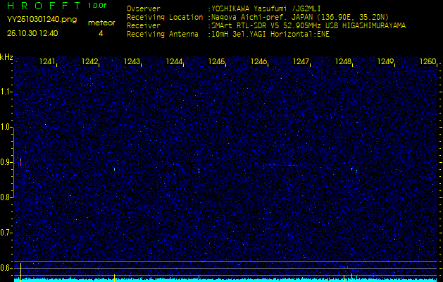
Task: Click the kHz axis unit label
Action: (x=6, y=57)
